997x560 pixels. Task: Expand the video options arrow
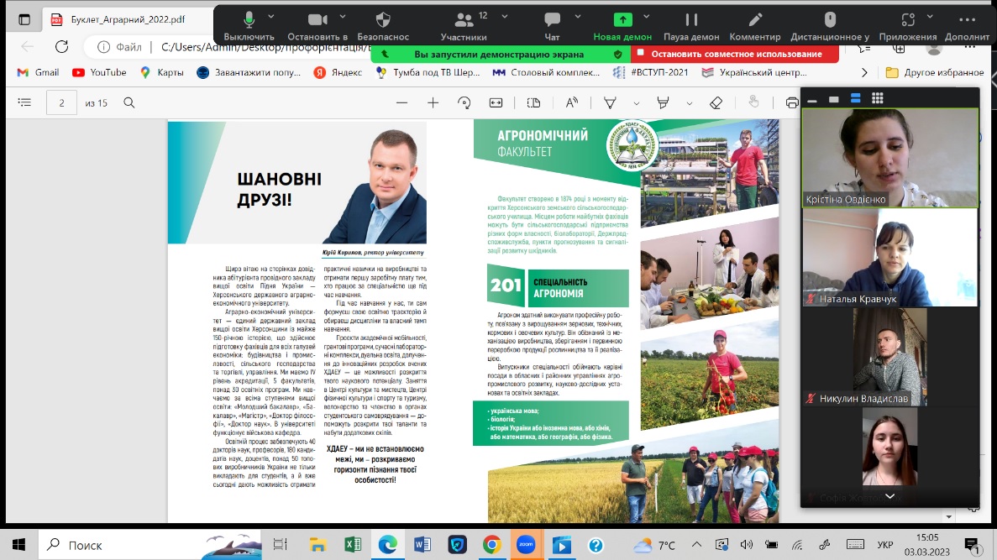[343, 17]
